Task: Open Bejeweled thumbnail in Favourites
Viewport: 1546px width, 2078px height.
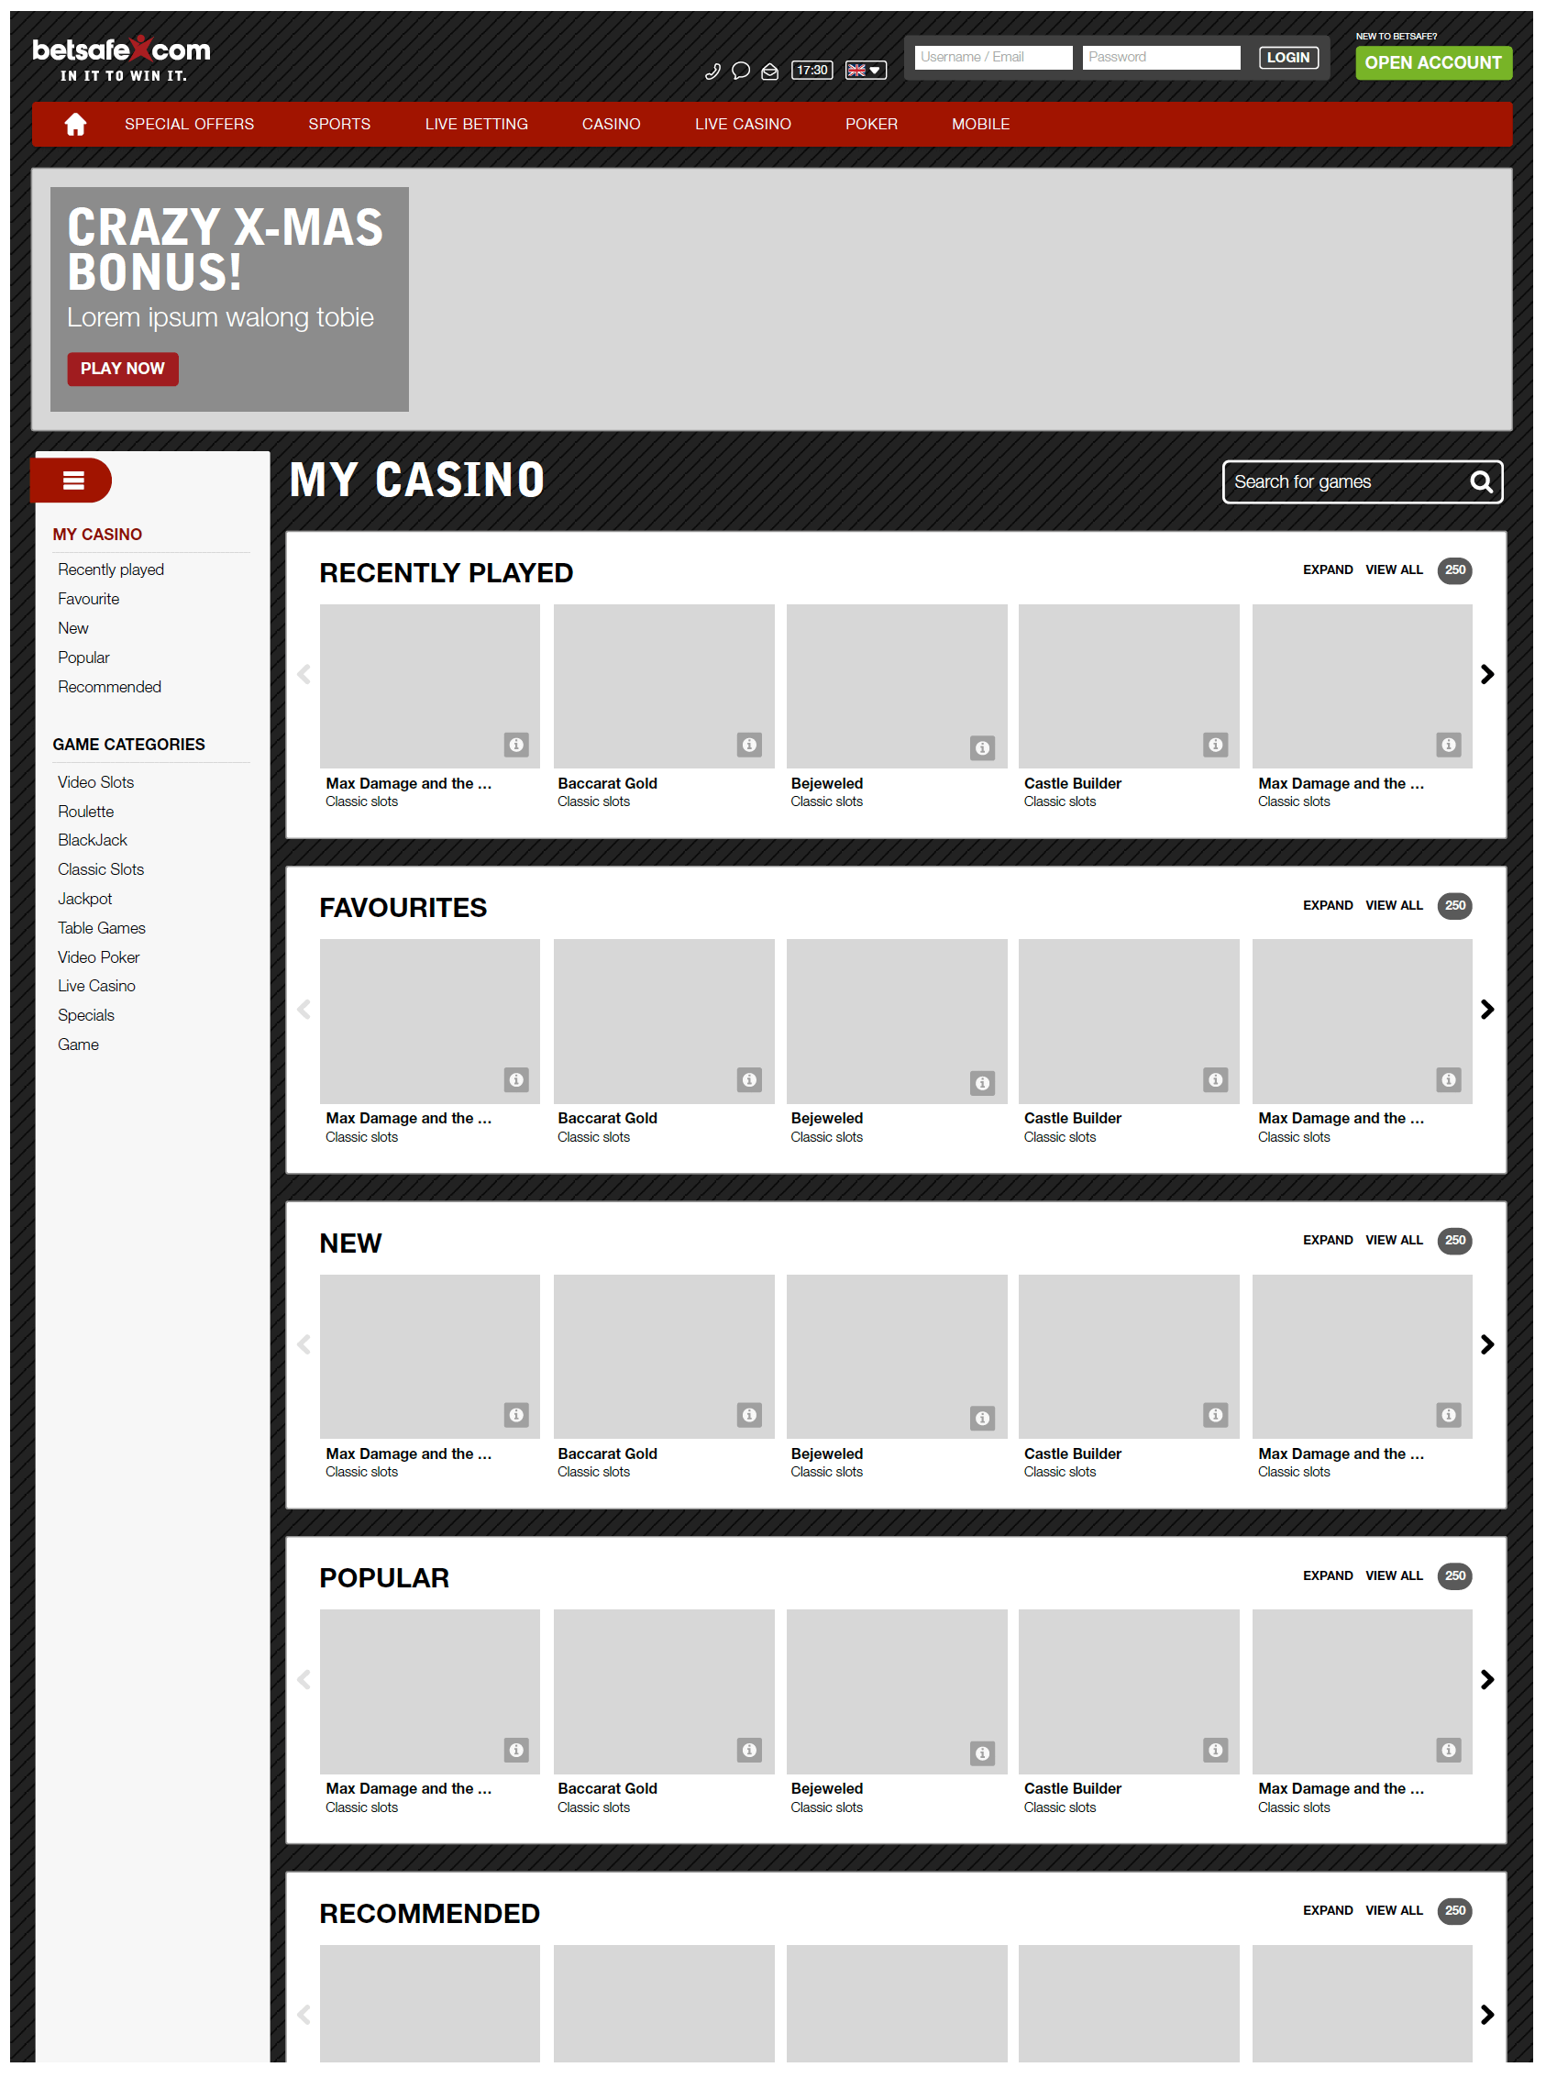Action: pos(897,1022)
